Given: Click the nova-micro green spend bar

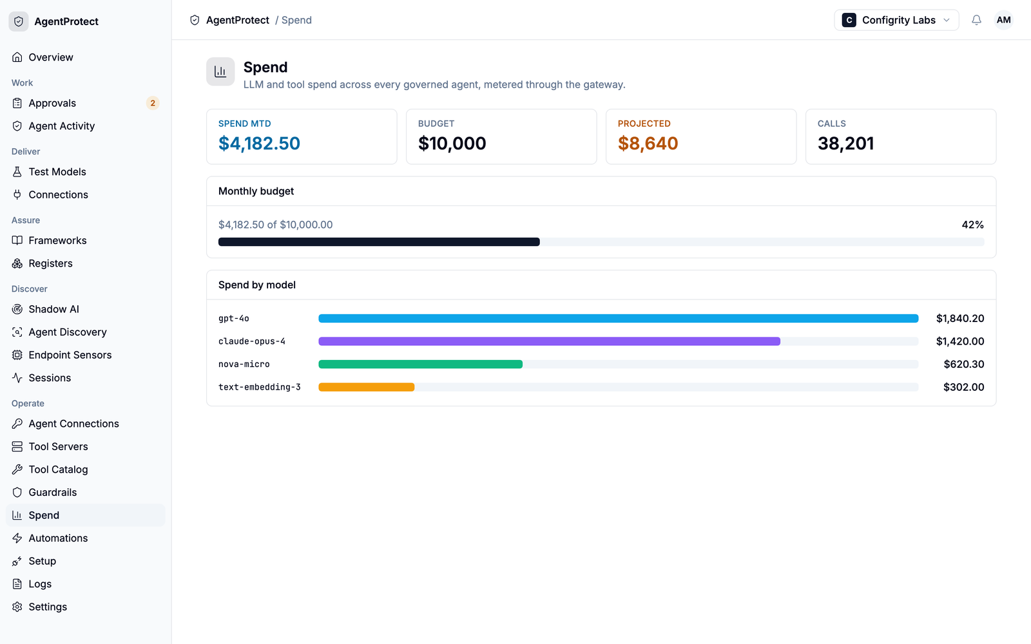Looking at the screenshot, I should coord(420,364).
